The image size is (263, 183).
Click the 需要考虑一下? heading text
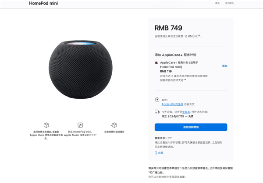pos(163,138)
